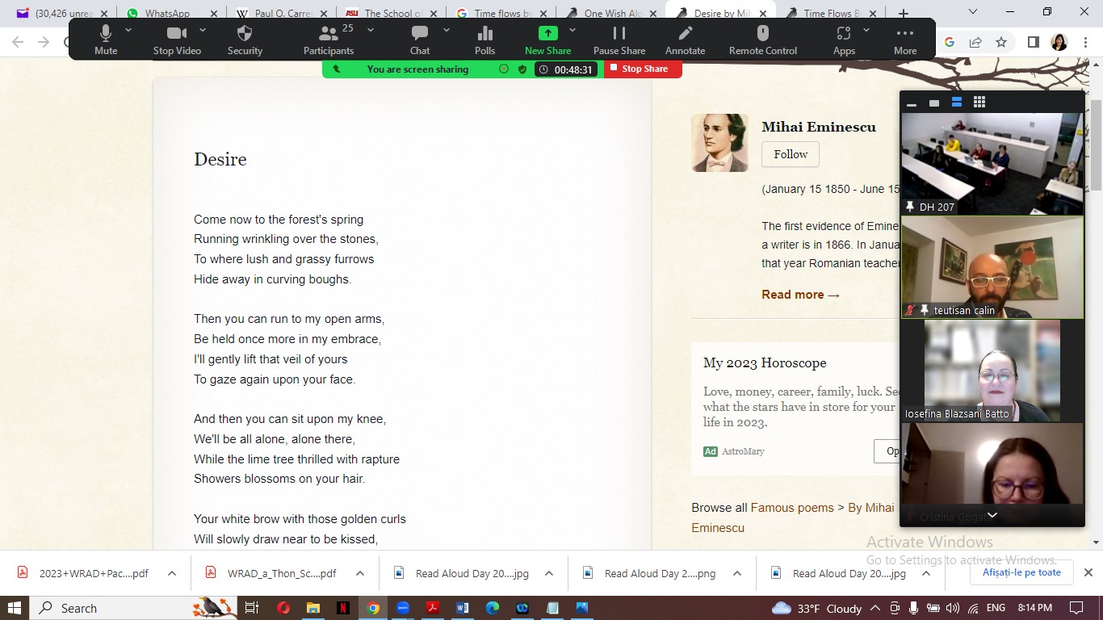The image size is (1103, 620).
Task: Open Task View on the taskbar
Action: (x=251, y=608)
